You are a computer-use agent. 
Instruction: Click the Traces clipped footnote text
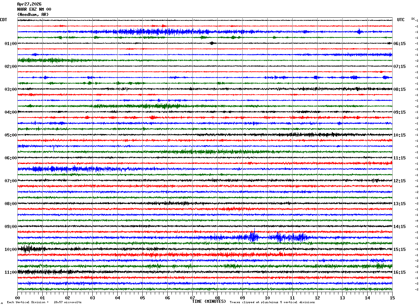[272, 302]
